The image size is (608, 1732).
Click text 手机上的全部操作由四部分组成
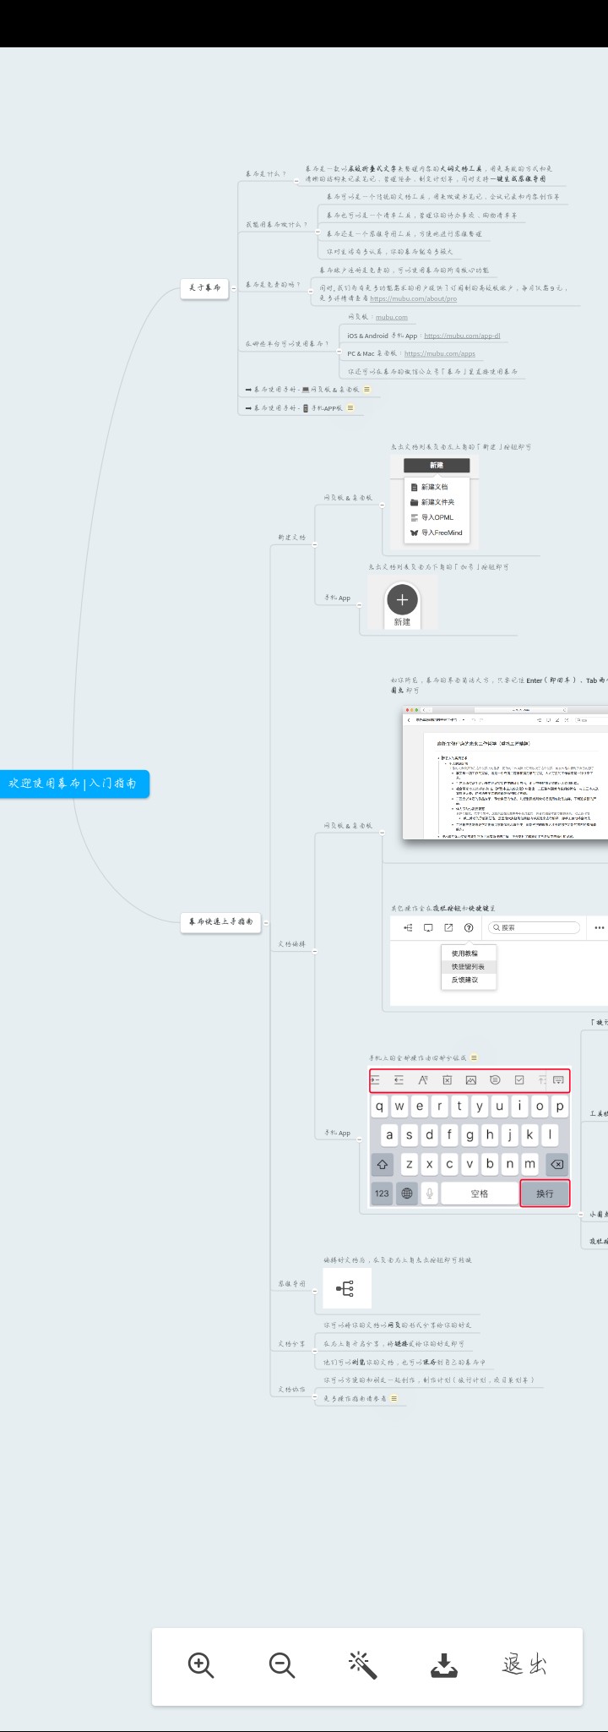(417, 1058)
